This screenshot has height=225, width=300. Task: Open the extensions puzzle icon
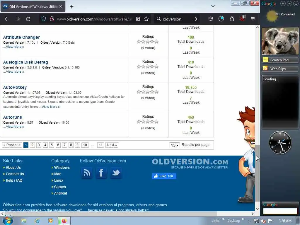pos(232,19)
